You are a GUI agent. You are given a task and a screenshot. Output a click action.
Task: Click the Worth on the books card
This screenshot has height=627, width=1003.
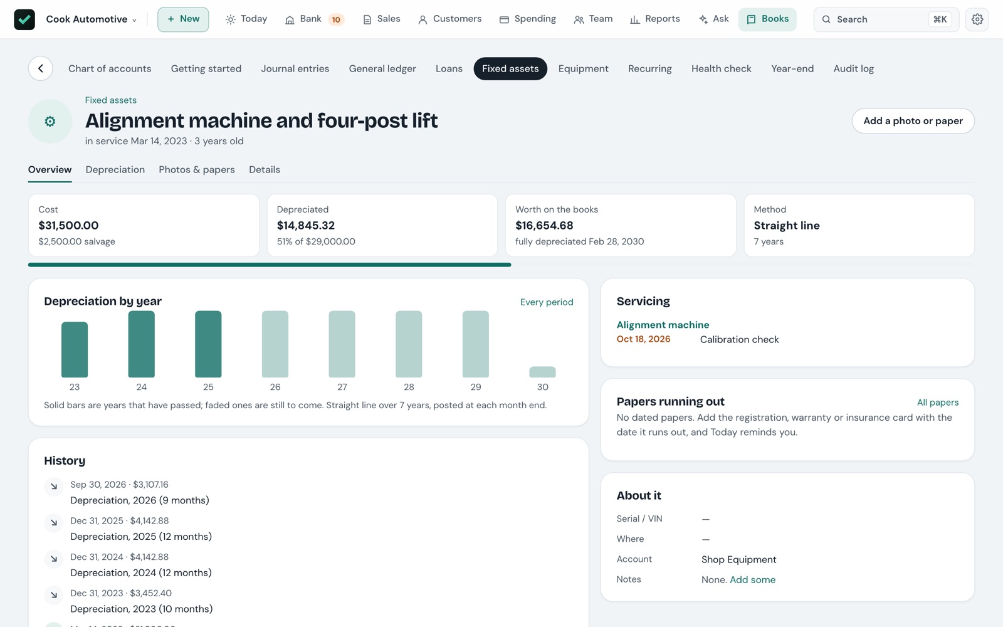[621, 225]
